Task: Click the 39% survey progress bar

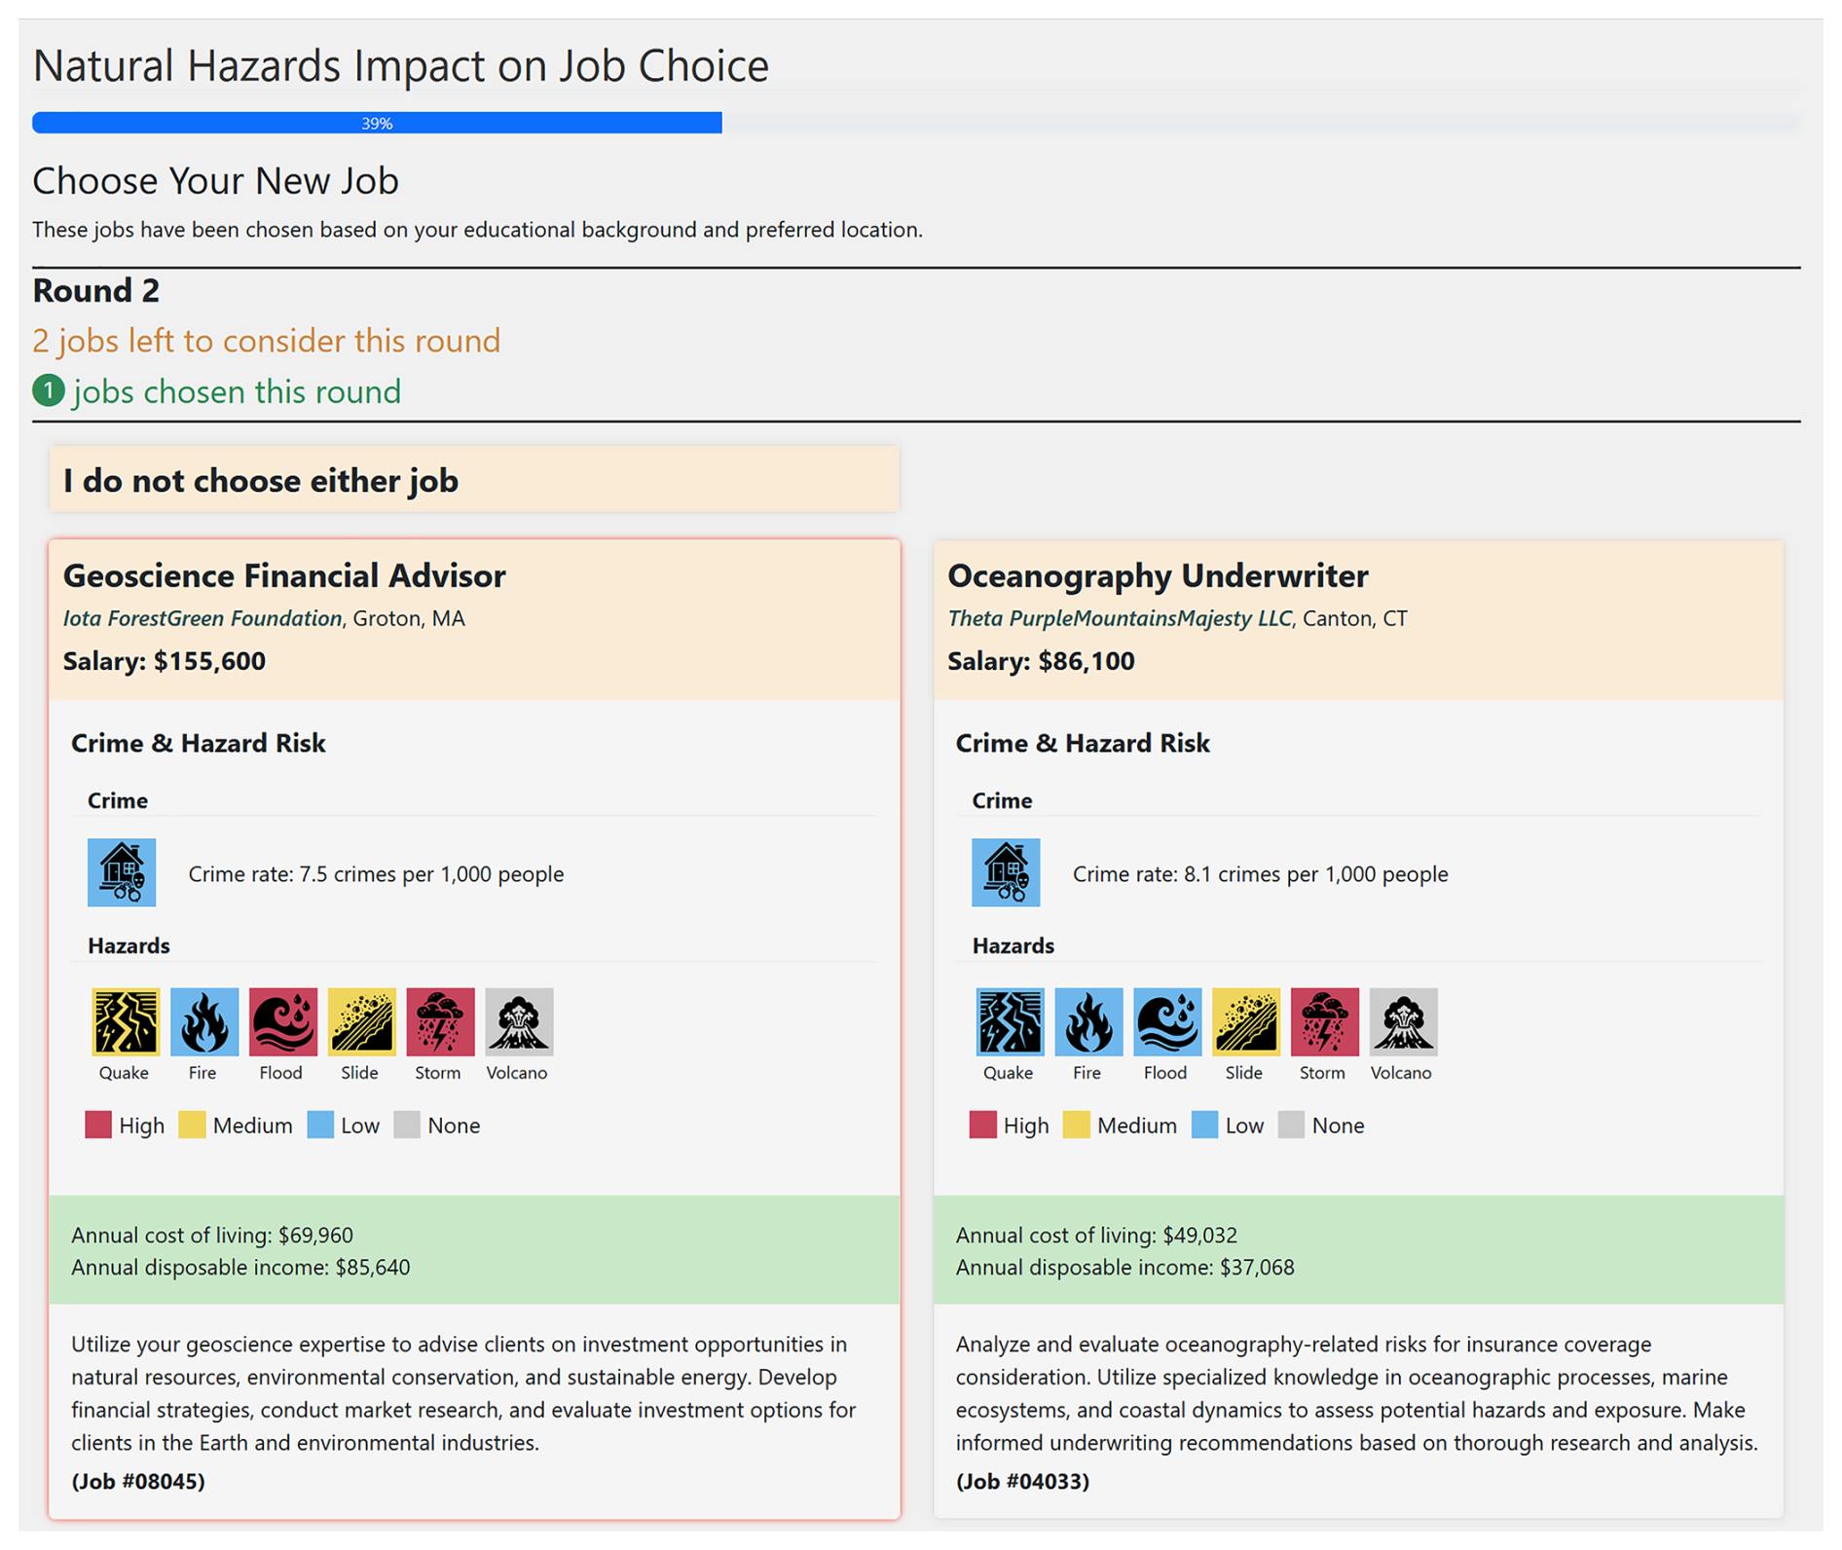Action: click(x=377, y=124)
